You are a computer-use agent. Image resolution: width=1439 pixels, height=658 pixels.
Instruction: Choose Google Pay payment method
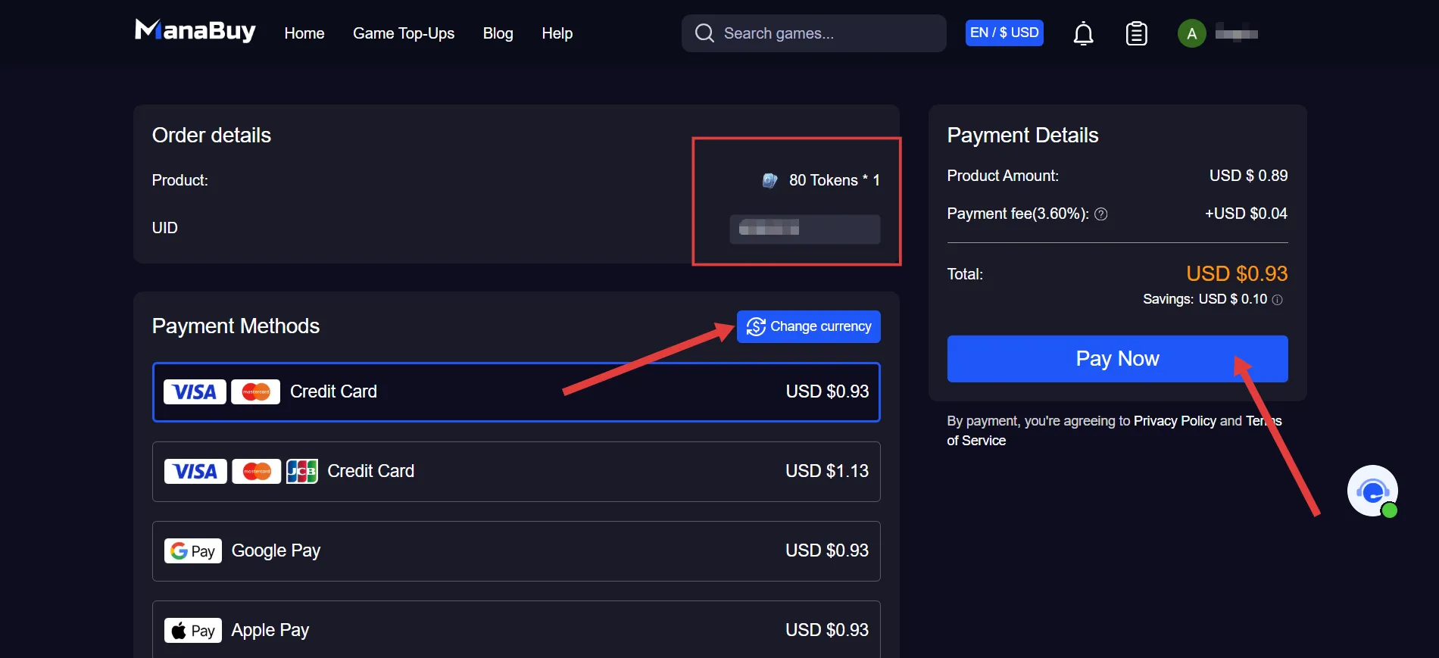[516, 551]
